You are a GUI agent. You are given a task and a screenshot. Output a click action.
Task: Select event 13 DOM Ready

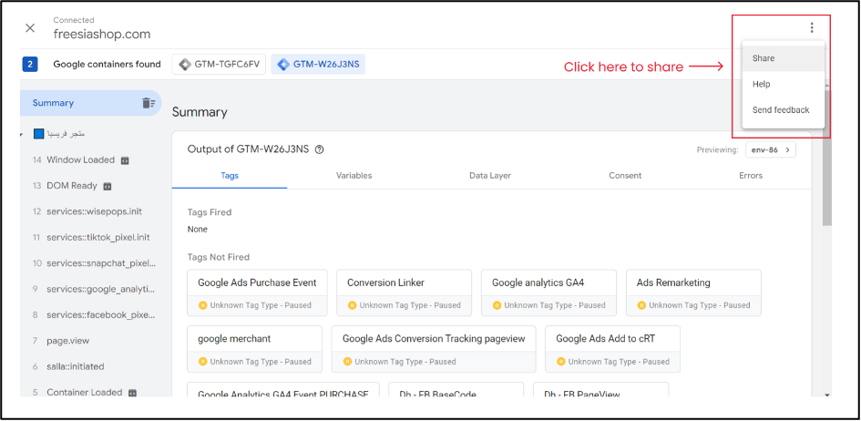[72, 186]
